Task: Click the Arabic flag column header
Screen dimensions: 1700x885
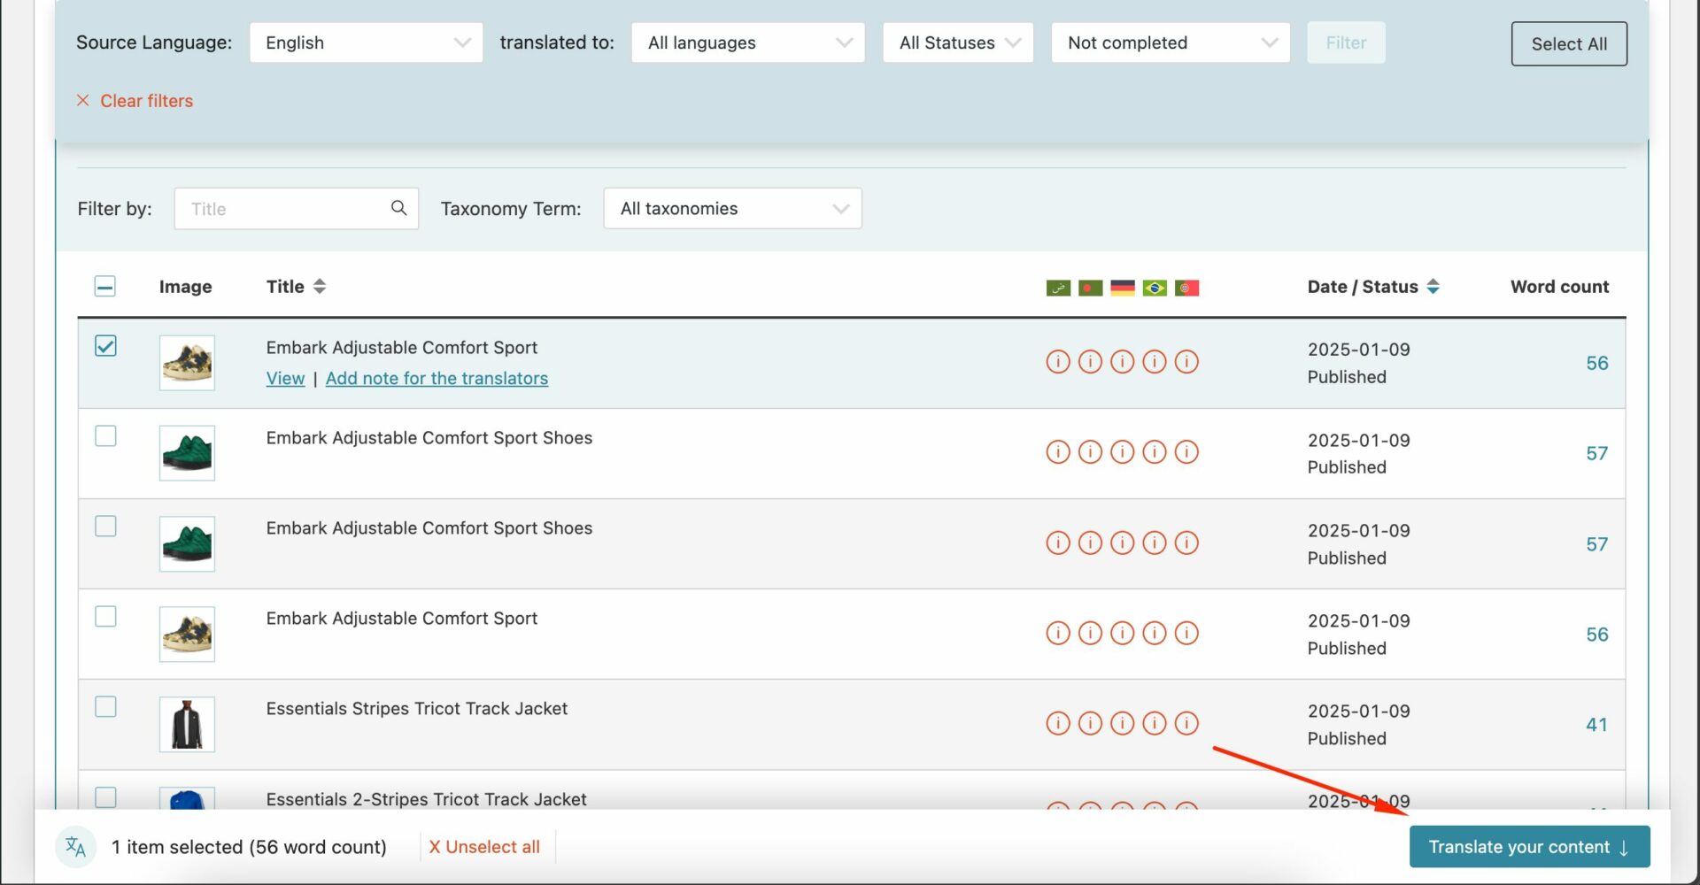Action: [x=1058, y=288]
